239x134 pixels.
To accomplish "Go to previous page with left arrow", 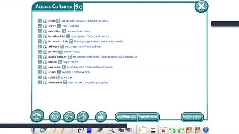I will (69, 117).
